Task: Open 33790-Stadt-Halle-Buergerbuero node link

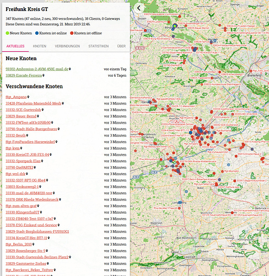Action: (31, 129)
